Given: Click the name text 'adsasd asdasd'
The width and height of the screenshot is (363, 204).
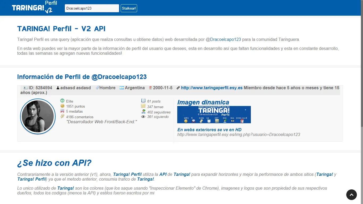Looking at the screenshot, I should [x=75, y=88].
